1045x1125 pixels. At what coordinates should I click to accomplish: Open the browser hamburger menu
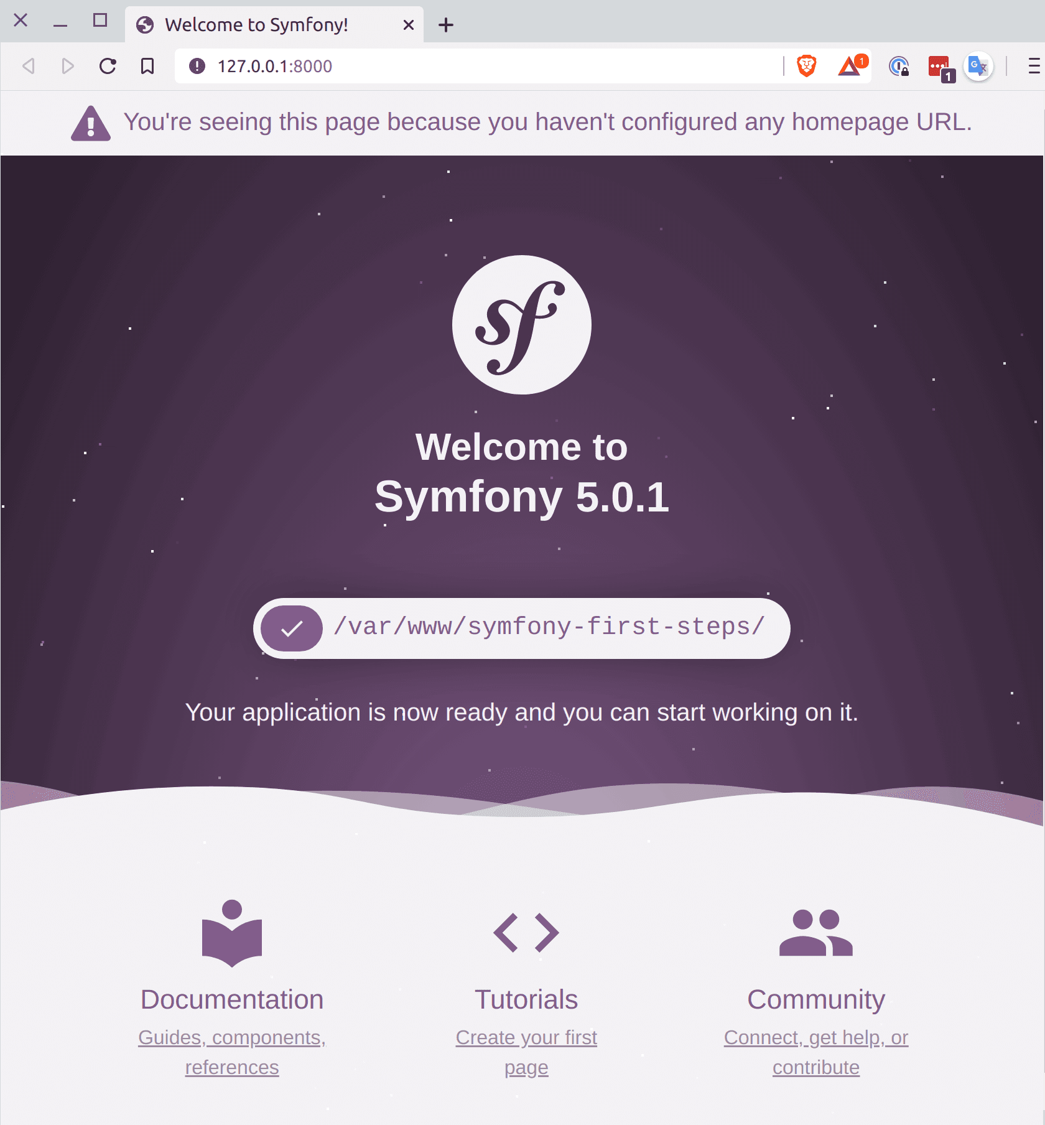1034,66
